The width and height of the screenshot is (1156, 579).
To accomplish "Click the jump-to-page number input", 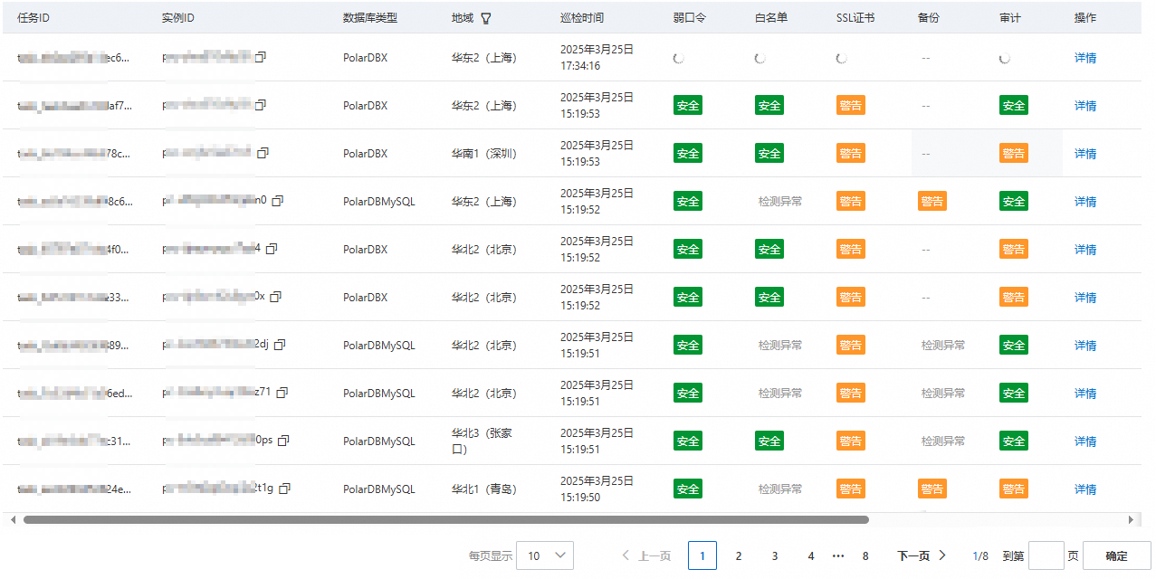I will point(1046,555).
